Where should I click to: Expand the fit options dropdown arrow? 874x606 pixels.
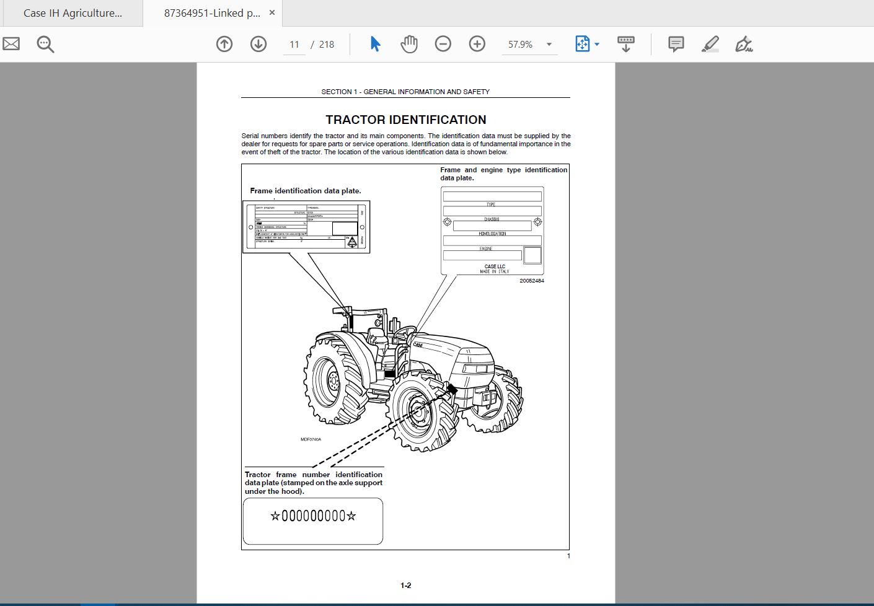coord(597,44)
